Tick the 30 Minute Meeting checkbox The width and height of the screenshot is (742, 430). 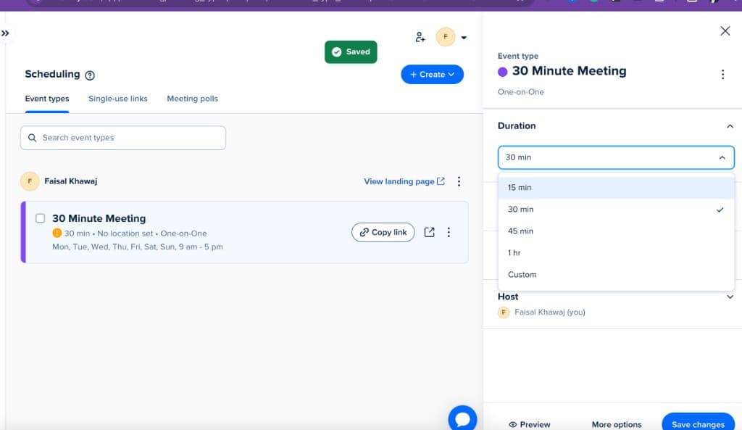(41, 218)
